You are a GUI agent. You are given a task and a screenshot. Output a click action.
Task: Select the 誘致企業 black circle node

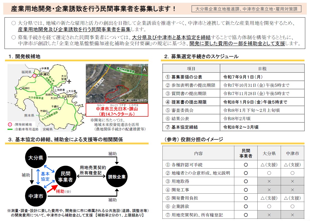[117, 177]
